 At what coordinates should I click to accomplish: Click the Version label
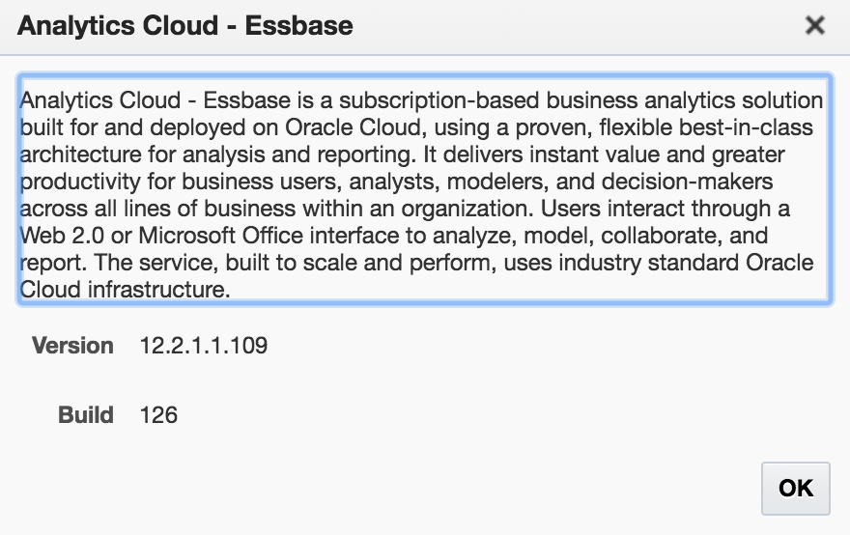click(72, 346)
